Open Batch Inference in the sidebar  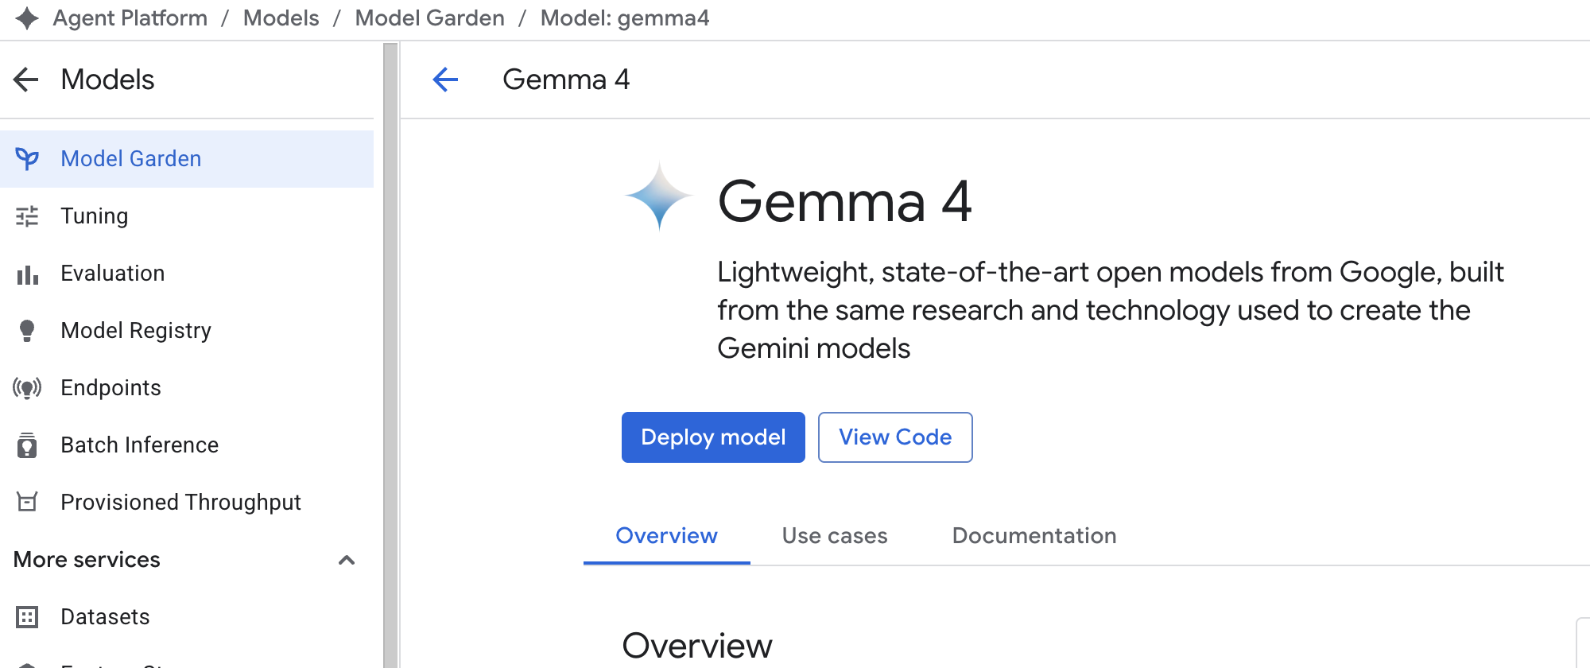click(187, 445)
